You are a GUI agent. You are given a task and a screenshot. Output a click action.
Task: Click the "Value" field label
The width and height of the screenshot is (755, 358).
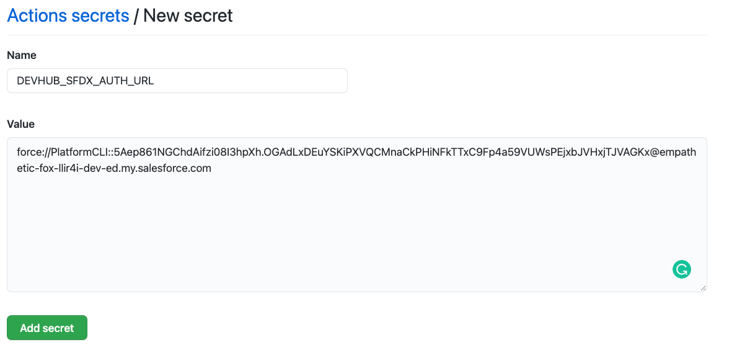[x=21, y=124]
